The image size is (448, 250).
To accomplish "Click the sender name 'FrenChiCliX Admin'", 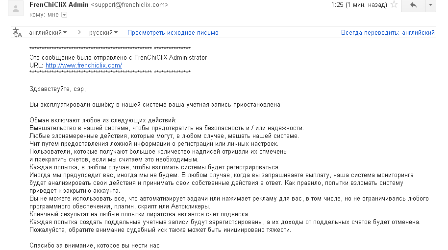I will point(59,5).
